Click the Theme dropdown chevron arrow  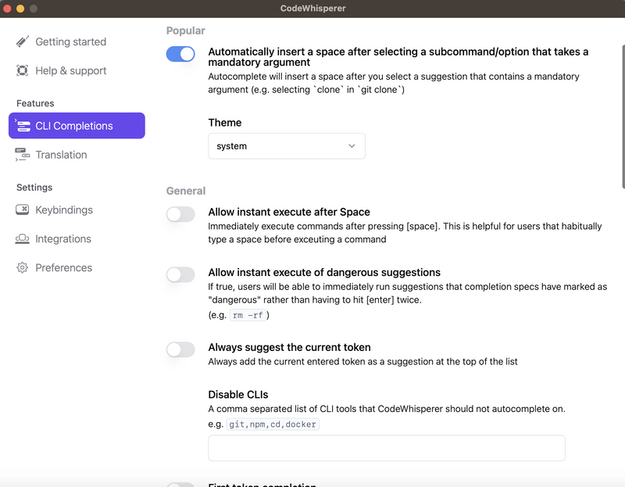352,146
